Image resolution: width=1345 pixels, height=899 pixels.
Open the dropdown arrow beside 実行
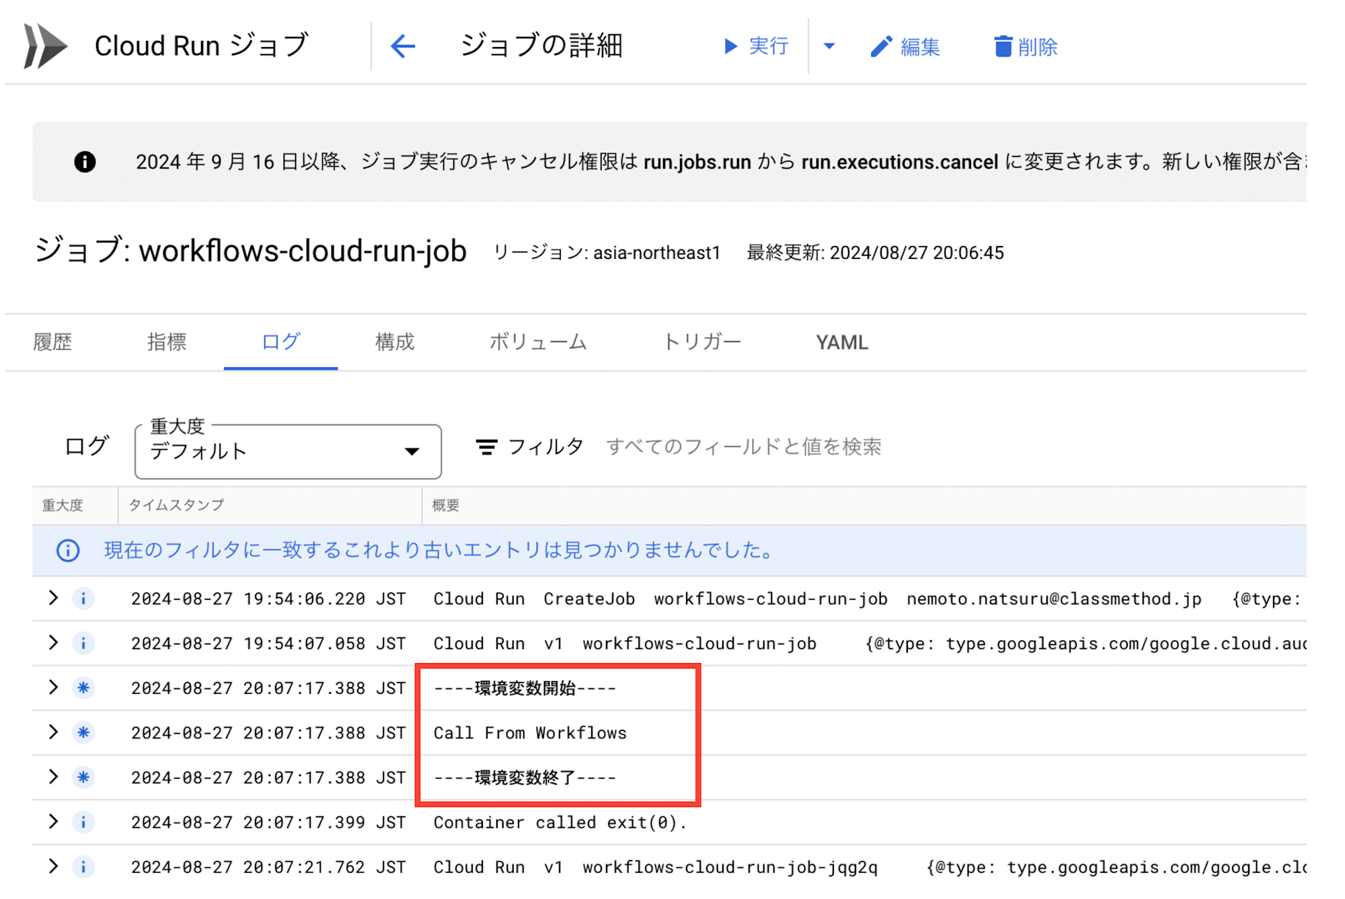tap(829, 46)
